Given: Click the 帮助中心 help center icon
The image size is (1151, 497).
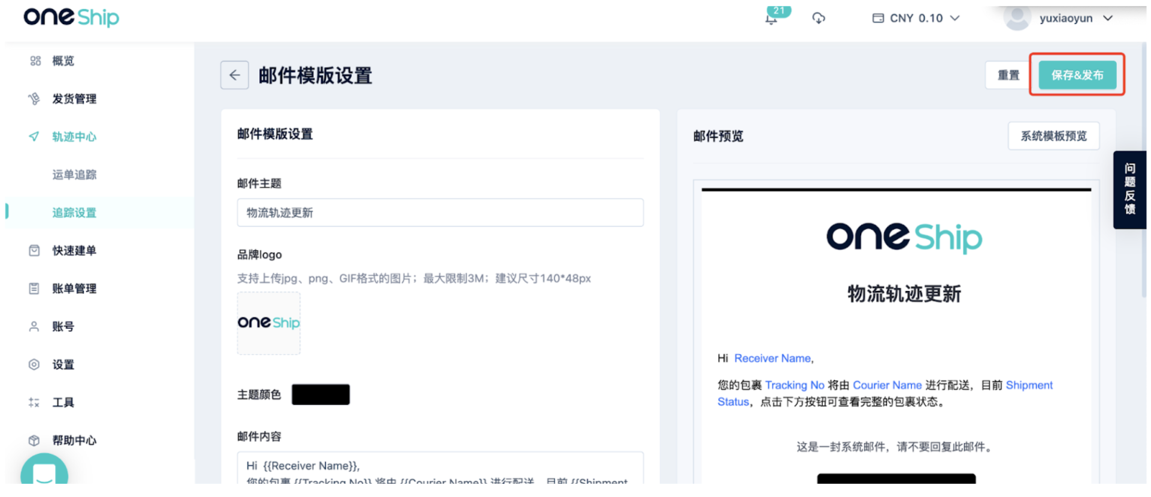Looking at the screenshot, I should click(34, 440).
